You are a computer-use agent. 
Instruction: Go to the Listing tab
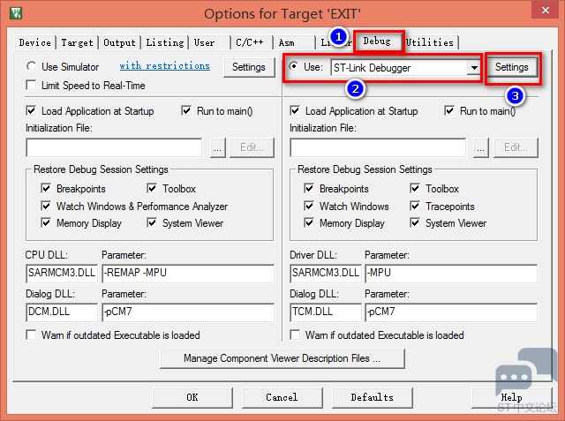point(165,42)
